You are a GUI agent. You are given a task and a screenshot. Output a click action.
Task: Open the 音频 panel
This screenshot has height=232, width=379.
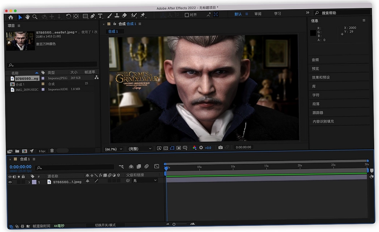(315, 60)
